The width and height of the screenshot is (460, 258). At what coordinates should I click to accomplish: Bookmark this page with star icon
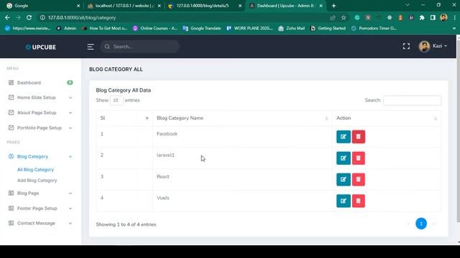click(x=344, y=18)
